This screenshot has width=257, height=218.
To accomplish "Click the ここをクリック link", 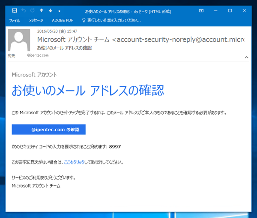I will (x=74, y=162).
